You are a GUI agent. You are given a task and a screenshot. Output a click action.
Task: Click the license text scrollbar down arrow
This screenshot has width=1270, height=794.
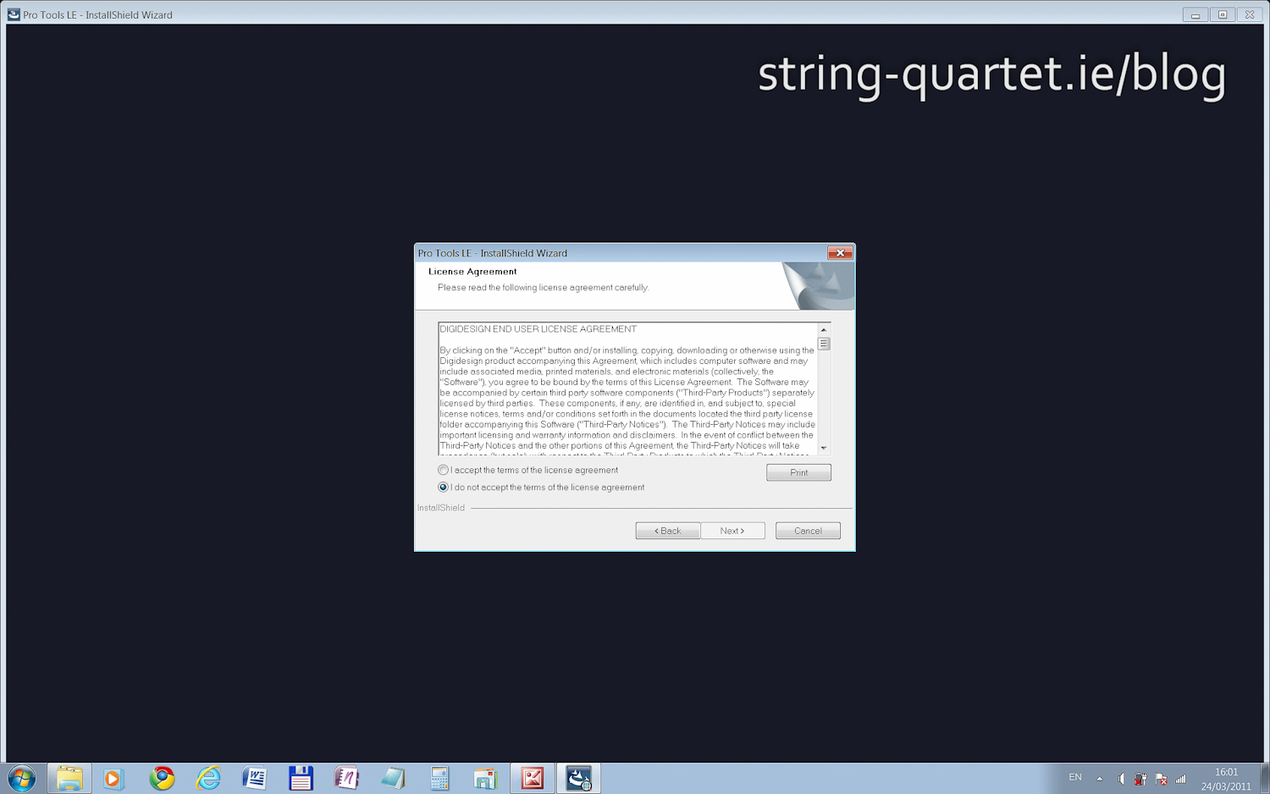click(x=823, y=448)
